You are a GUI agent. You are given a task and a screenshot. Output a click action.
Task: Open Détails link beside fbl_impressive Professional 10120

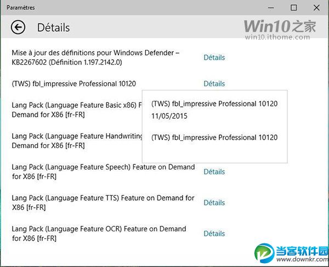click(214, 84)
